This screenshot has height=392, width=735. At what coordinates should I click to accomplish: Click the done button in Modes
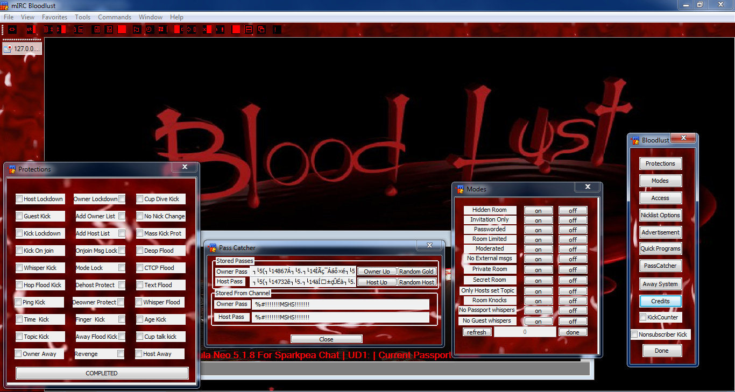573,332
